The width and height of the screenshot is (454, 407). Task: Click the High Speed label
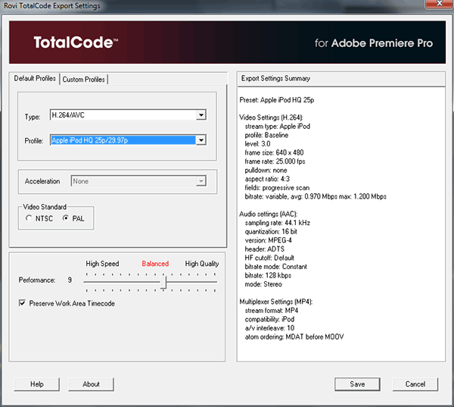102,264
